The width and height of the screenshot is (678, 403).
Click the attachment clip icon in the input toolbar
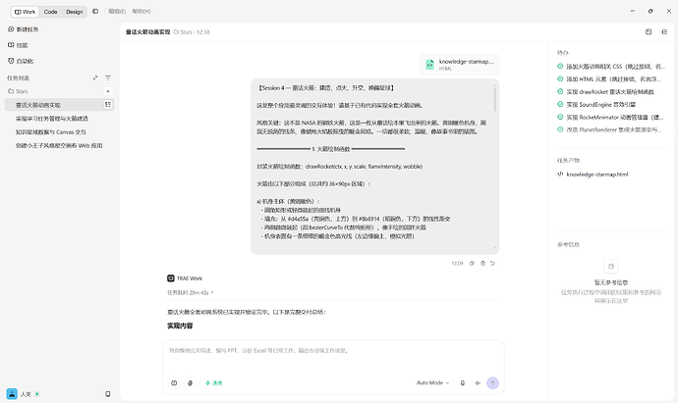pyautogui.click(x=190, y=382)
